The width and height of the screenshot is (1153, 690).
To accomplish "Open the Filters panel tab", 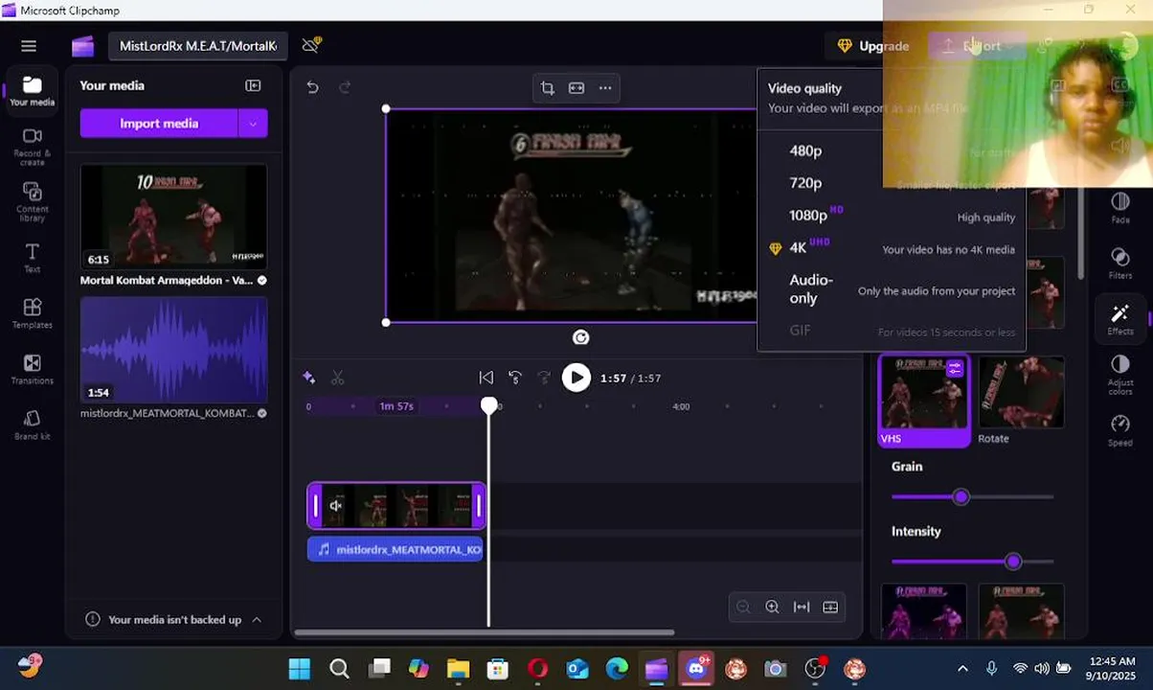I will [1120, 264].
